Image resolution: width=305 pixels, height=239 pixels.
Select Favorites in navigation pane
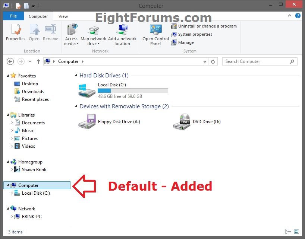[27, 76]
